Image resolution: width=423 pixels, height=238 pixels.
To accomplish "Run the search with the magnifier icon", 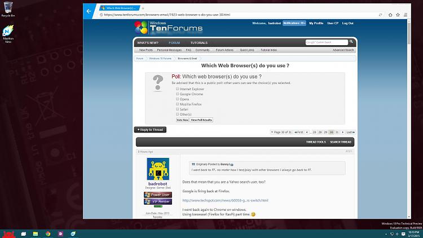I will (x=351, y=42).
